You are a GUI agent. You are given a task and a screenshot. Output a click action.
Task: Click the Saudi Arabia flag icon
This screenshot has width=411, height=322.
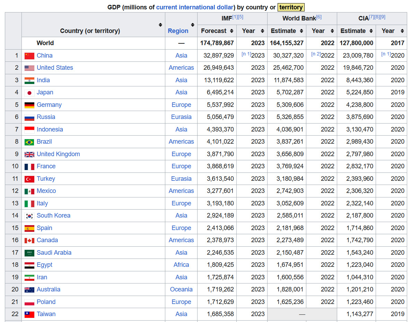pyautogui.click(x=29, y=253)
